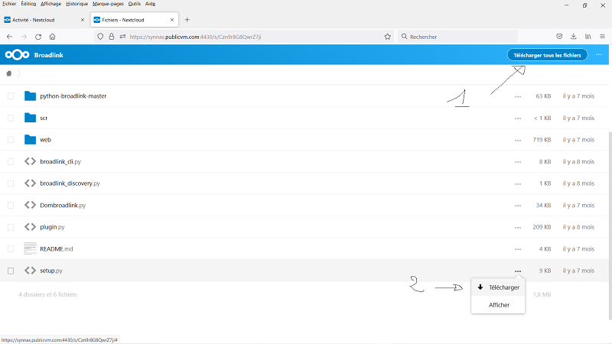Tick the broadlink_cli.py checkbox
The image size is (612, 344).
point(11,161)
